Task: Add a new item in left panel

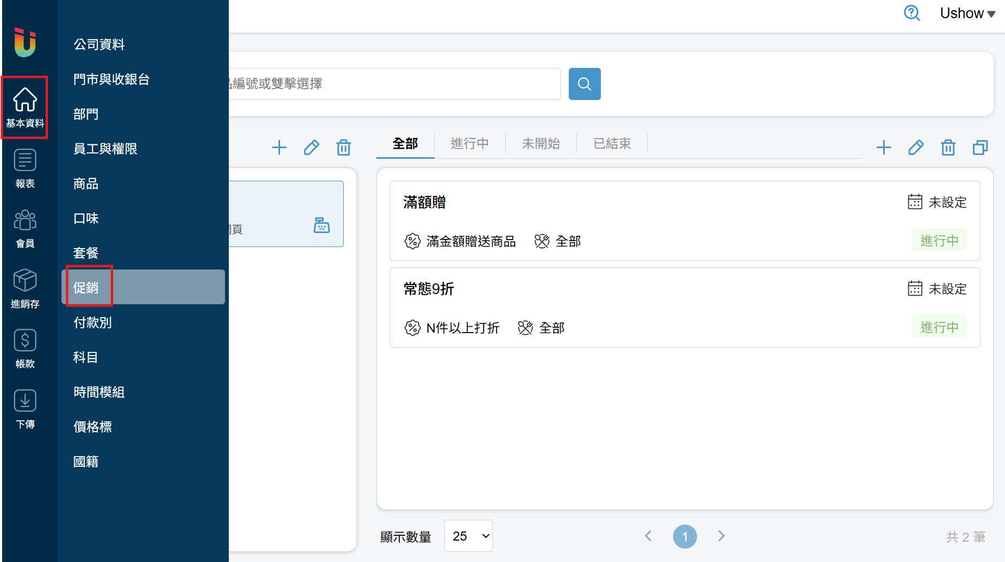Action: (279, 148)
